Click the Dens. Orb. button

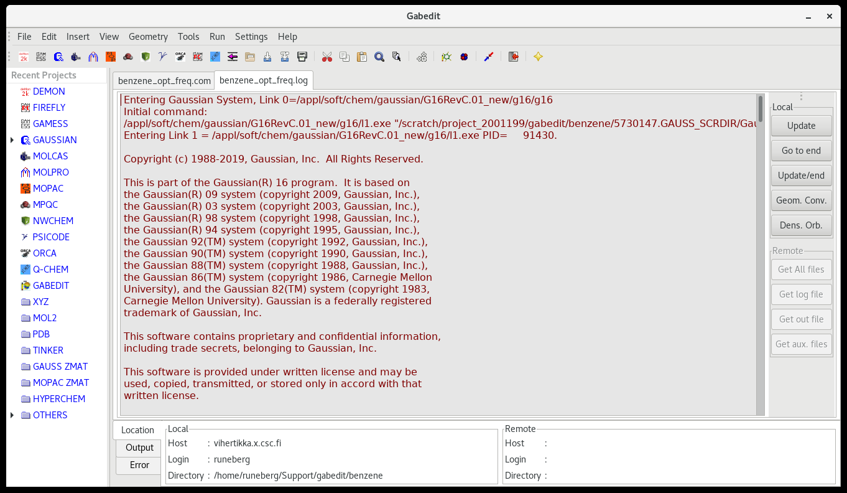[801, 225]
